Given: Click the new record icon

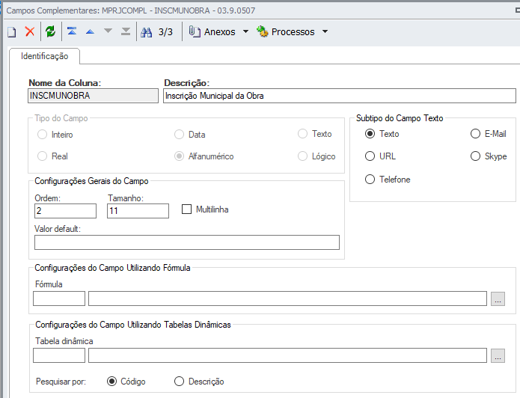Looking at the screenshot, I should pos(12,31).
